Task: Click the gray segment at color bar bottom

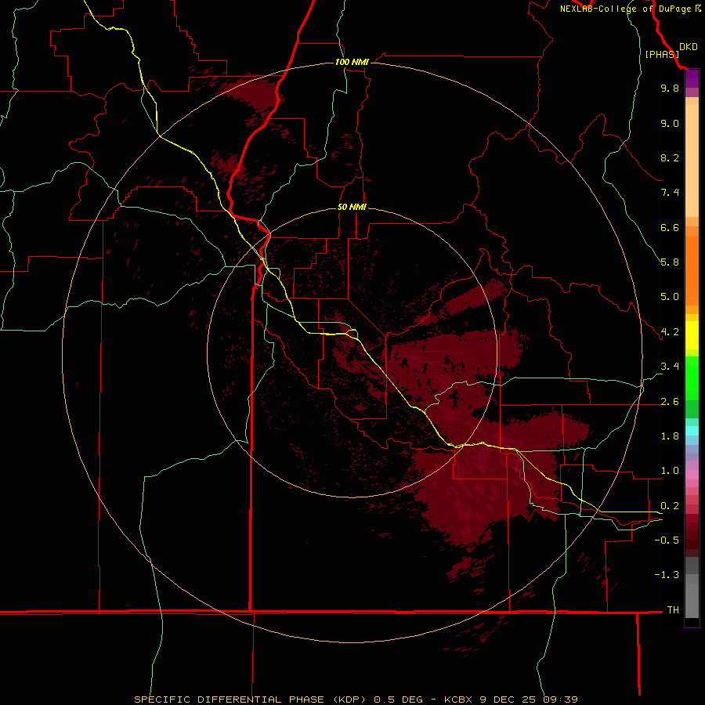Action: pyautogui.click(x=692, y=600)
